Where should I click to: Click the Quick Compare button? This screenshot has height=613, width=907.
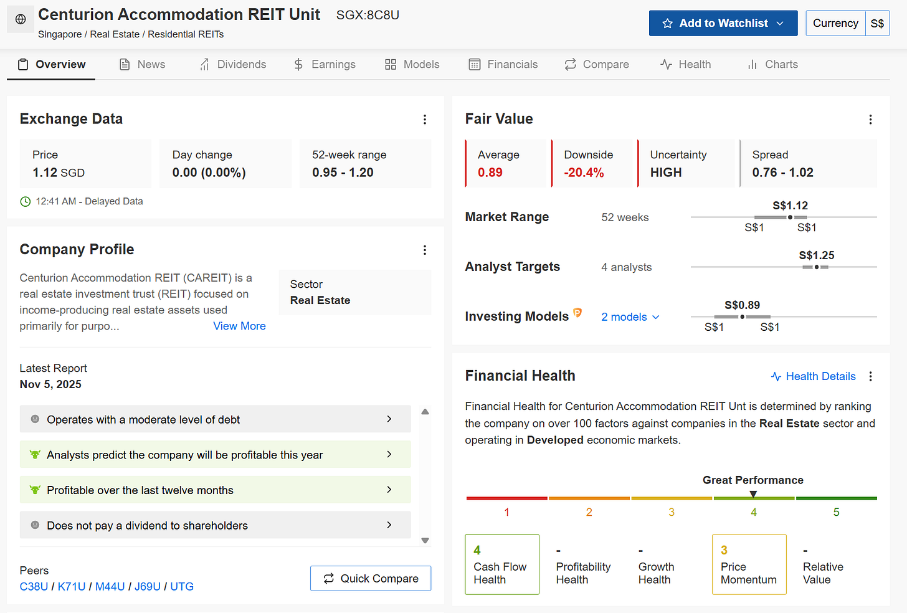point(371,578)
